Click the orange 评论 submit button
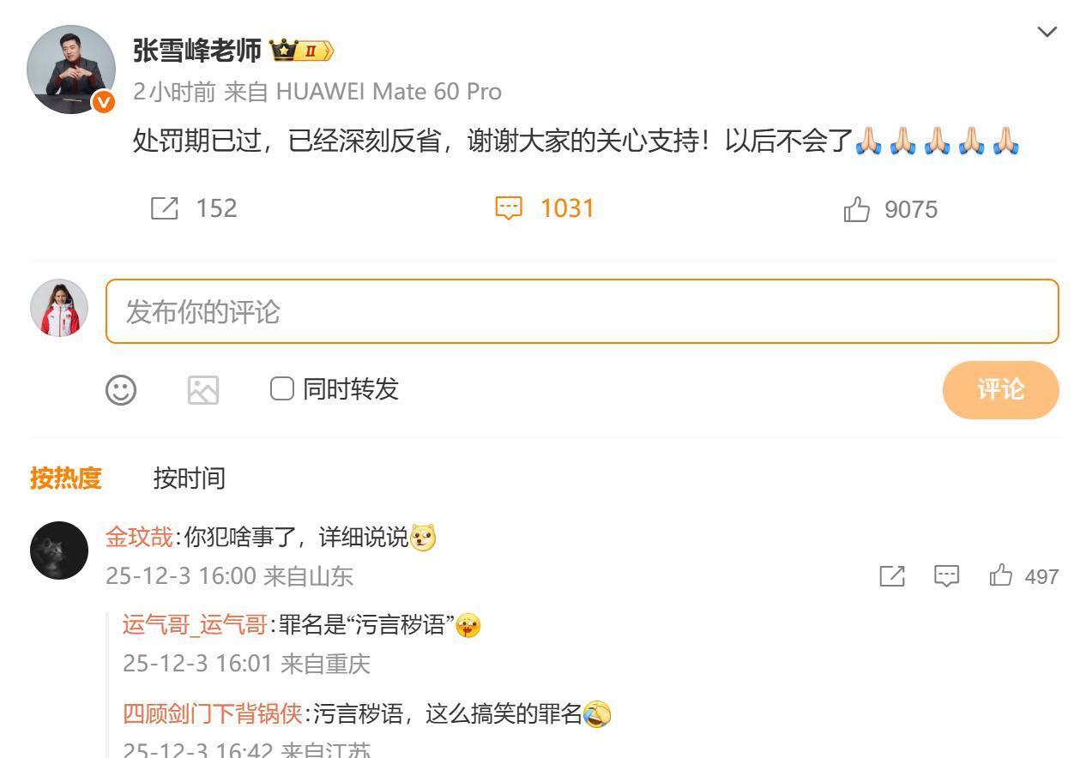1086x758 pixels. [1000, 389]
